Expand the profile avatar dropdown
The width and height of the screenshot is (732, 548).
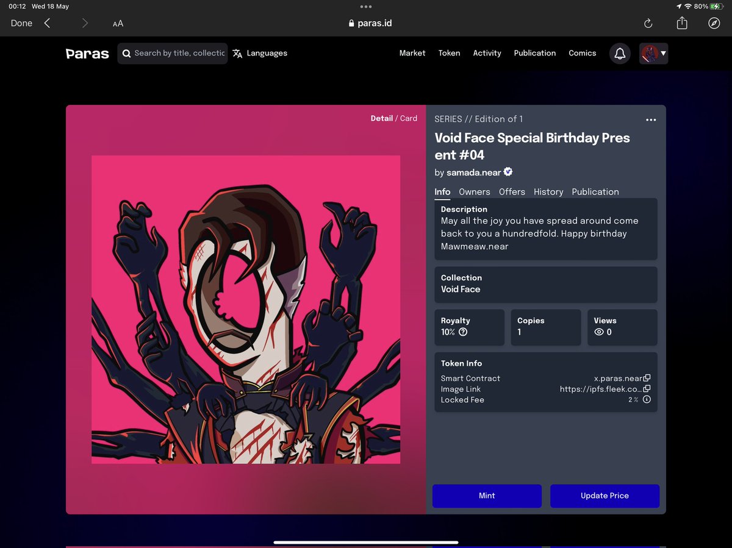654,54
